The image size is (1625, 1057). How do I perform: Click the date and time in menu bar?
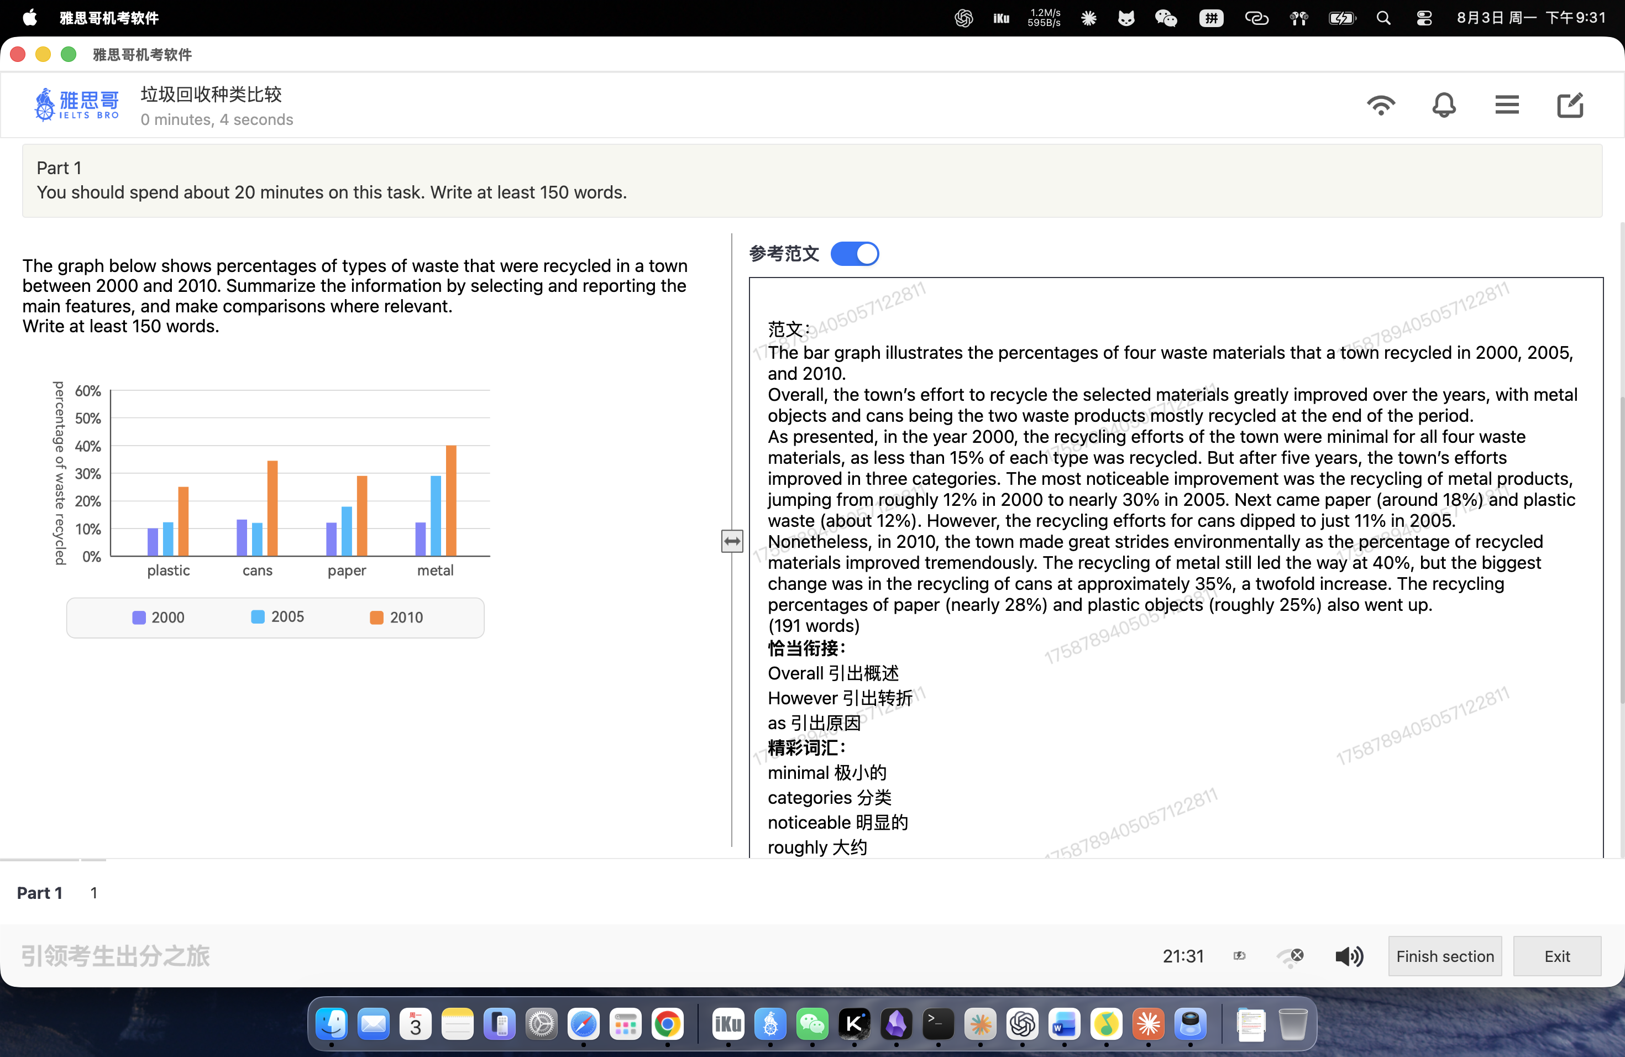coord(1532,18)
